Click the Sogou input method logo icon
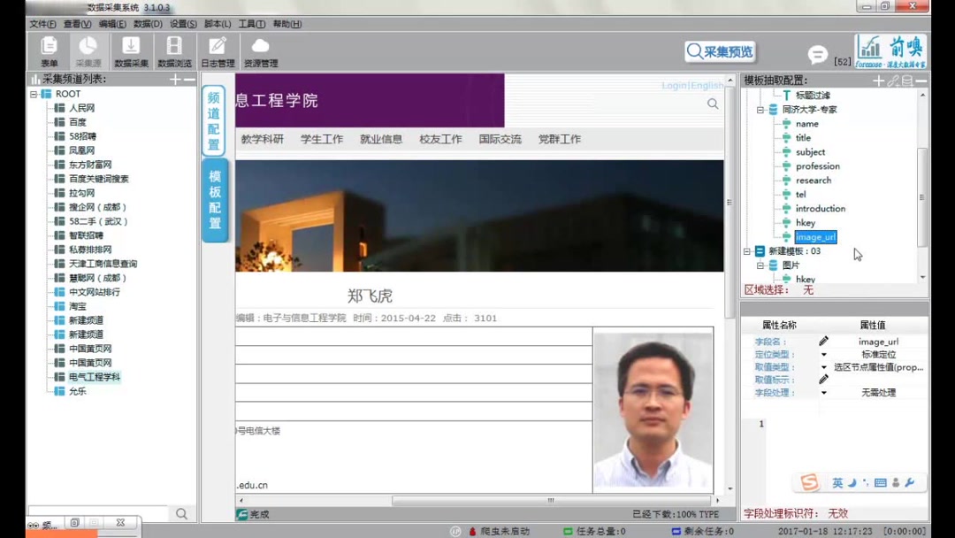 point(808,482)
